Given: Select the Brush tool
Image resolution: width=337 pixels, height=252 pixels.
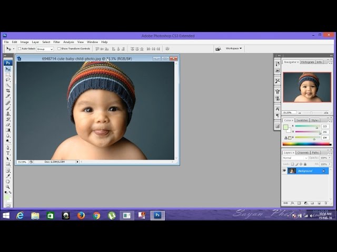Looking at the screenshot, I should [x=8, y=109].
